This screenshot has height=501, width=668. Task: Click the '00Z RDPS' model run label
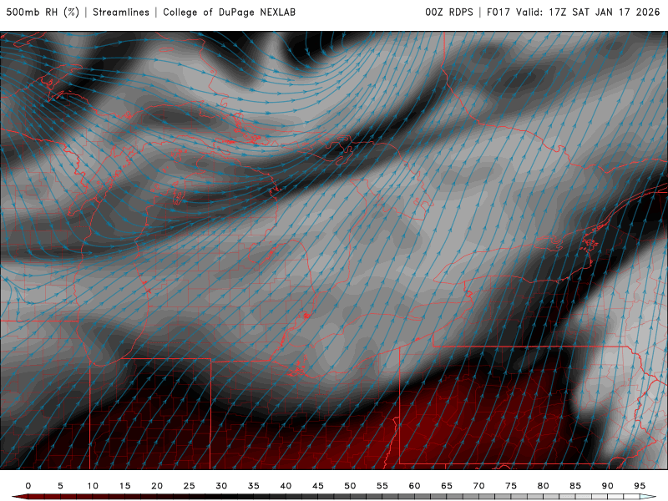click(x=449, y=12)
